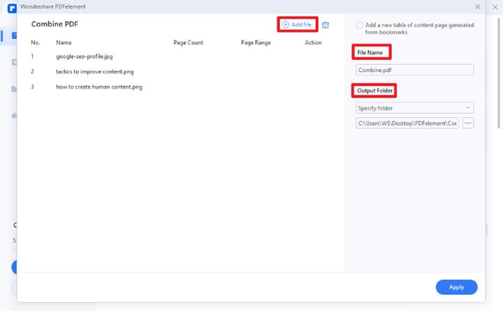Open the Specify folder dropdown
Image resolution: width=503 pixels, height=311 pixels.
(x=414, y=108)
